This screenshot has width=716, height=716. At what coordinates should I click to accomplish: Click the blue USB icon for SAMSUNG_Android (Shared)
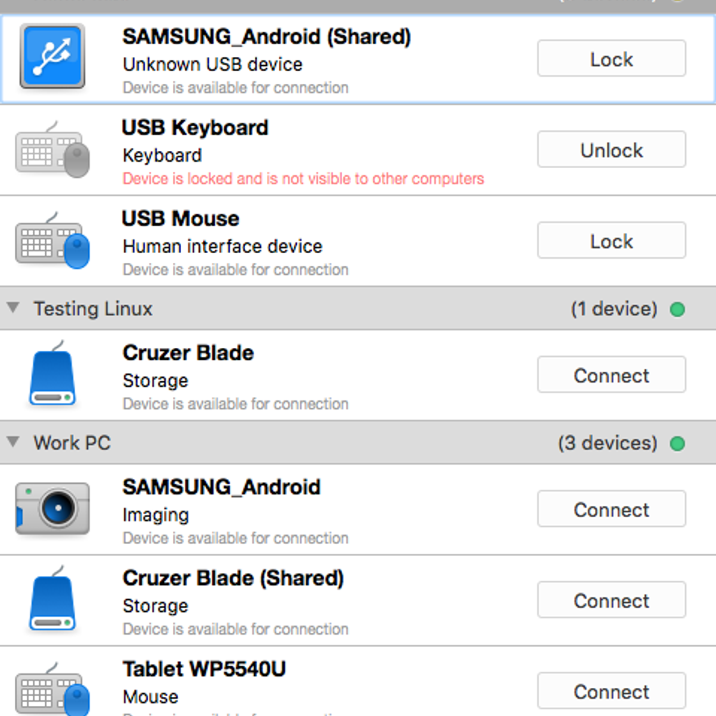pyautogui.click(x=52, y=56)
